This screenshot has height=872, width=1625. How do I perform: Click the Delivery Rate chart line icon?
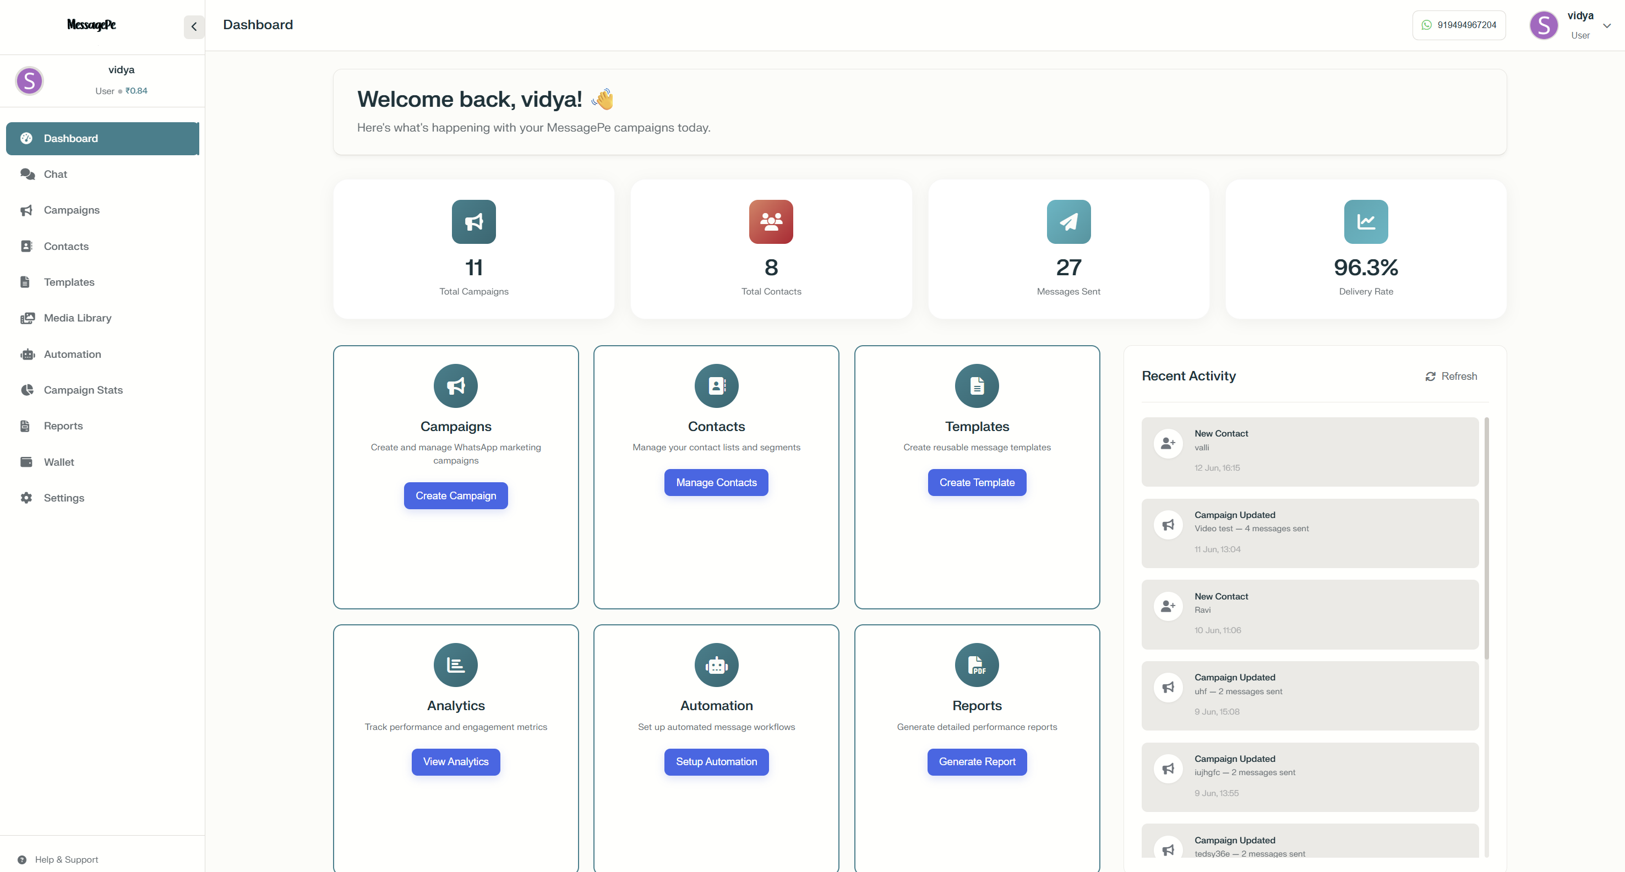coord(1366,222)
